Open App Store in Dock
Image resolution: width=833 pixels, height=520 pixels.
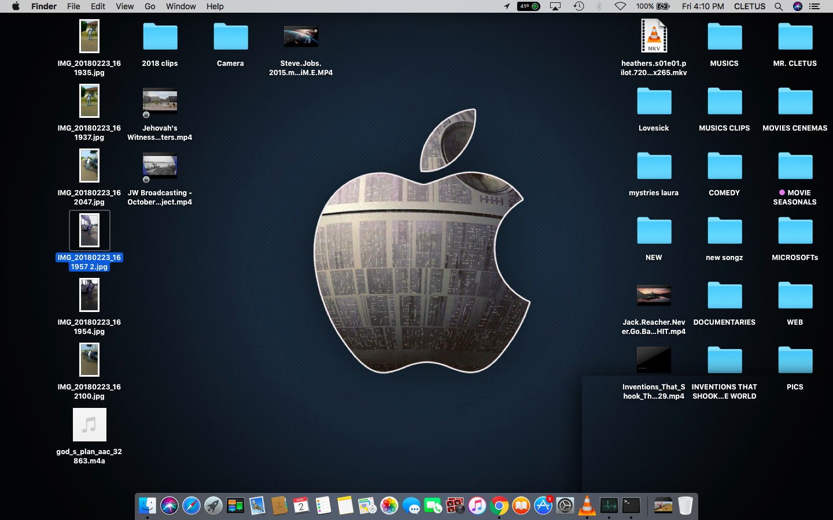pyautogui.click(x=543, y=506)
